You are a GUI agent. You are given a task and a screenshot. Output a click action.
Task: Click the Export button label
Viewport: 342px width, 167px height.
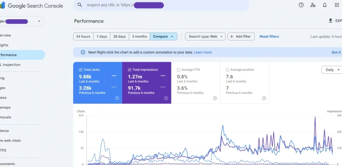(339, 21)
